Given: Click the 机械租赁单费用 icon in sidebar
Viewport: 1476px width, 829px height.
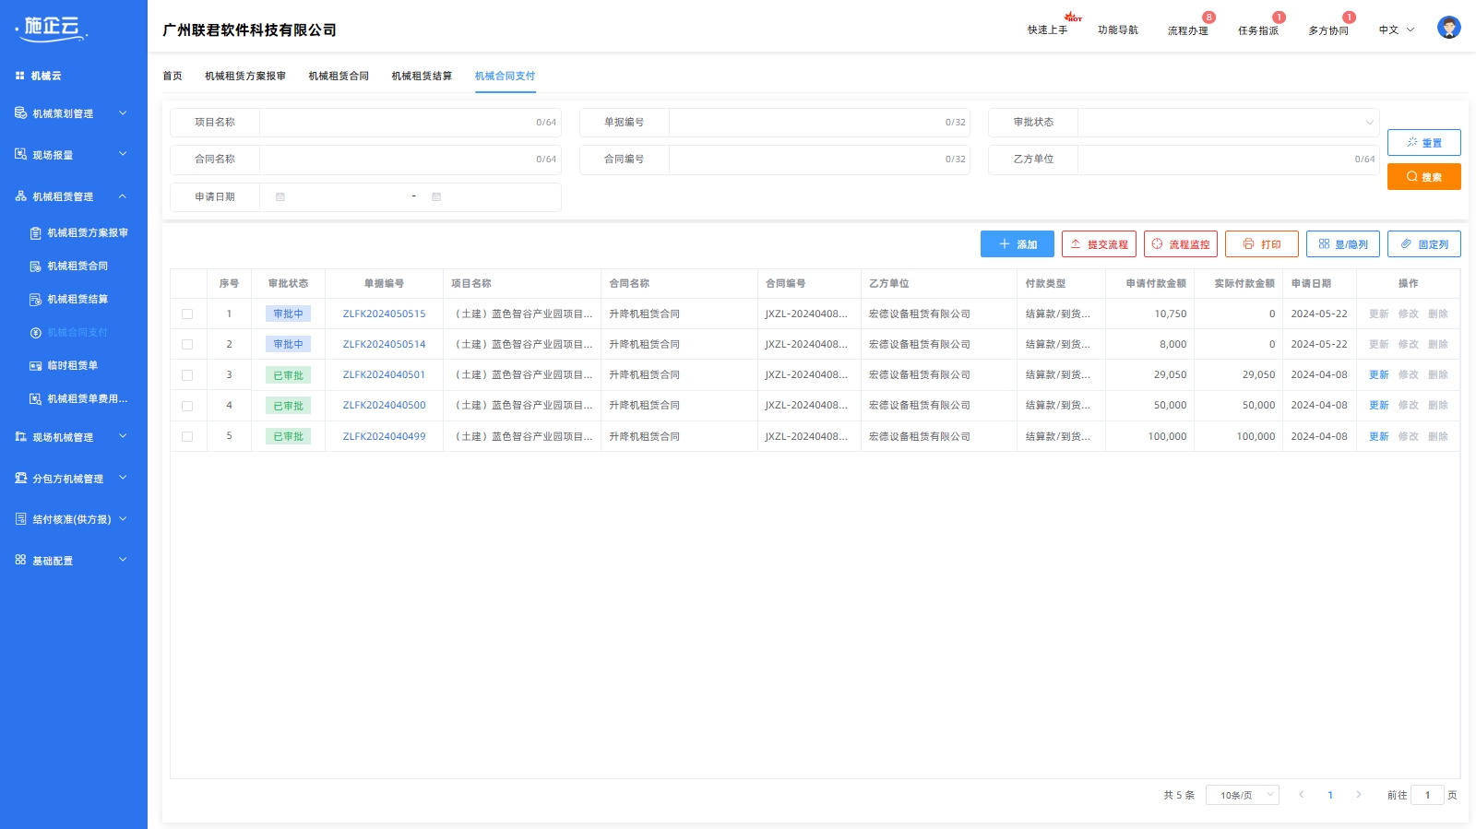Looking at the screenshot, I should 35,399.
